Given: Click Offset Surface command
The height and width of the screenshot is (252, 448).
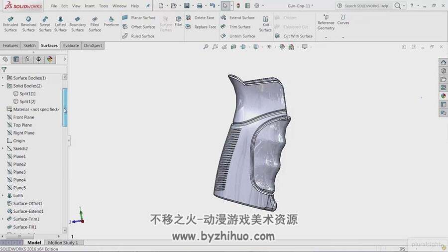Looking at the screenshot, I should tap(139, 27).
